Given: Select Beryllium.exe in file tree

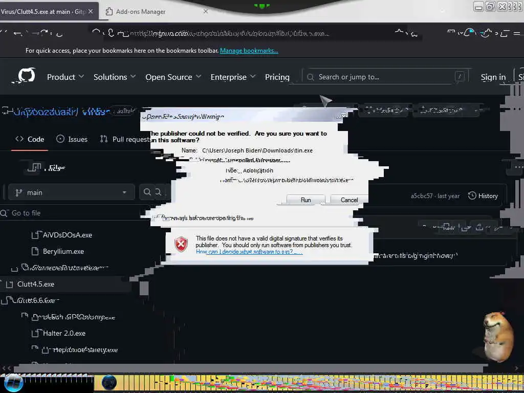Looking at the screenshot, I should click(63, 251).
